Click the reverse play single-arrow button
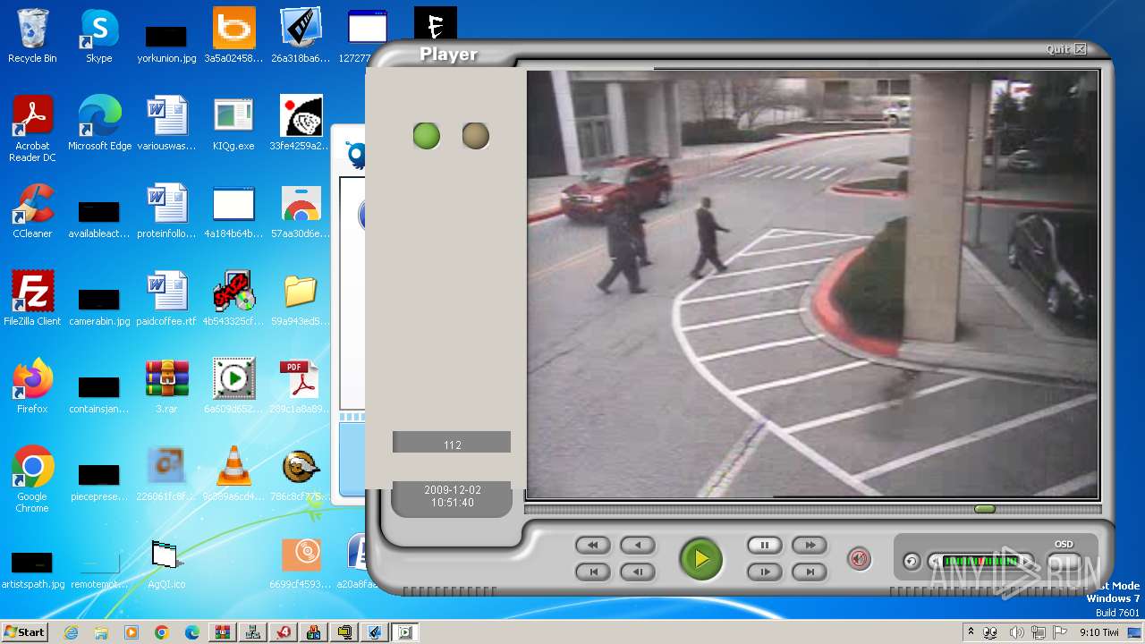 pos(638,545)
